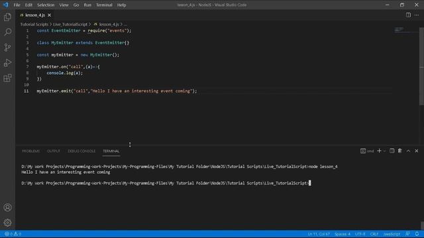The height and width of the screenshot is (238, 424).
Task: Go to line via Ln 11 indicator
Action: [x=319, y=234]
